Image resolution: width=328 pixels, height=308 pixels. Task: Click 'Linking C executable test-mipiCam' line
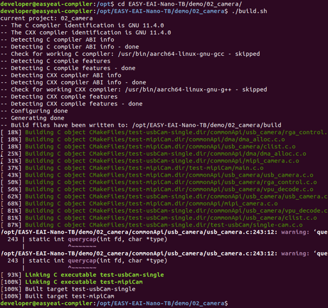[72, 282]
